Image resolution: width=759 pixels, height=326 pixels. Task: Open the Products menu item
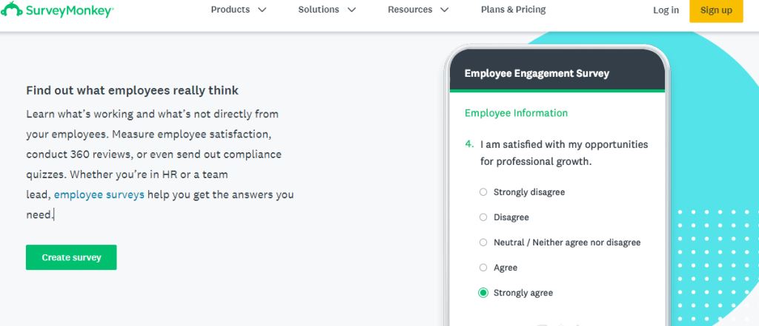230,10
